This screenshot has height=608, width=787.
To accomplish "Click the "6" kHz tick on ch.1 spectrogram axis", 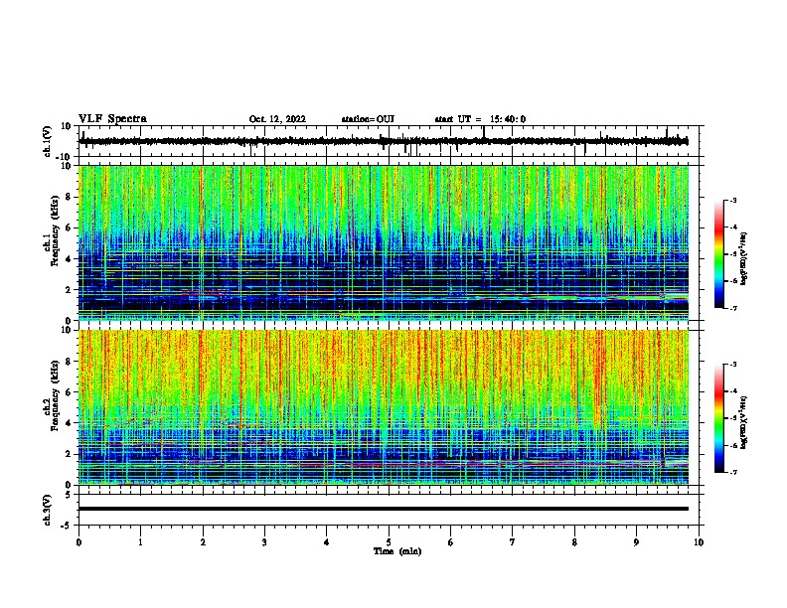I will tap(70, 228).
